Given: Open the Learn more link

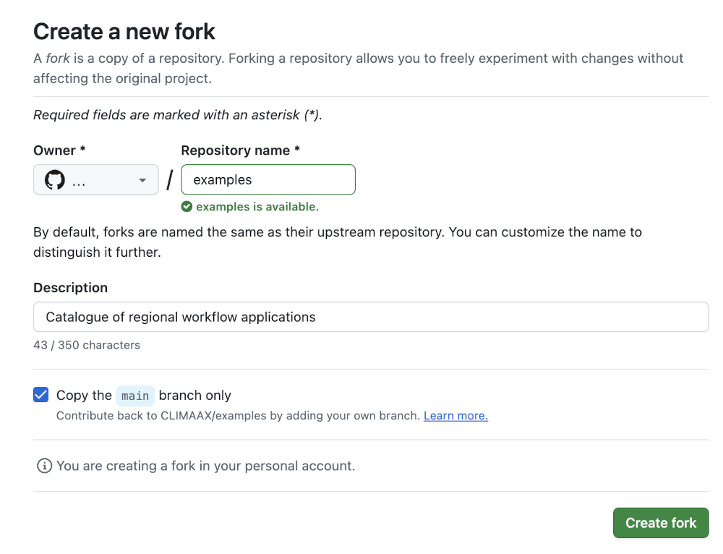Looking at the screenshot, I should [x=455, y=416].
